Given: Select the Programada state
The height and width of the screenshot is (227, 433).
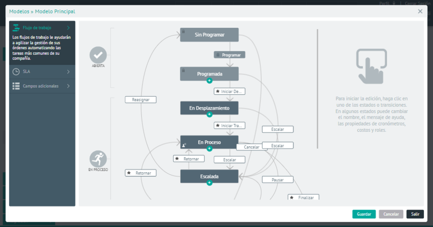Looking at the screenshot, I should [209, 74].
